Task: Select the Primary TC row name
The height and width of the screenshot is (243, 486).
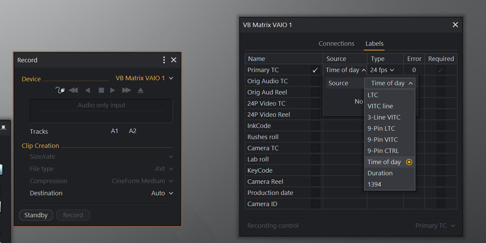Action: (x=263, y=70)
